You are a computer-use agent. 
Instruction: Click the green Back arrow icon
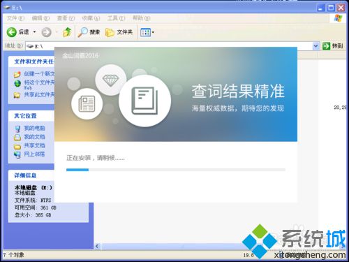pyautogui.click(x=11, y=32)
